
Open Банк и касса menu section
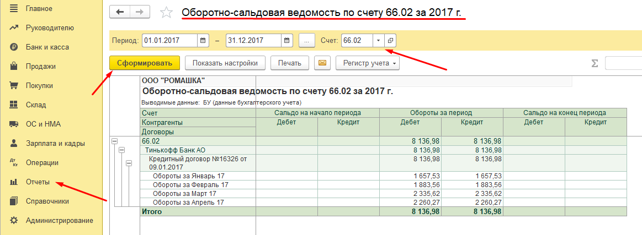(x=47, y=47)
